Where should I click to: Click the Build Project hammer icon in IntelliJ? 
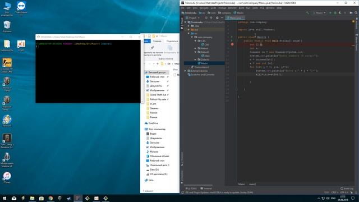pyautogui.click(x=307, y=13)
